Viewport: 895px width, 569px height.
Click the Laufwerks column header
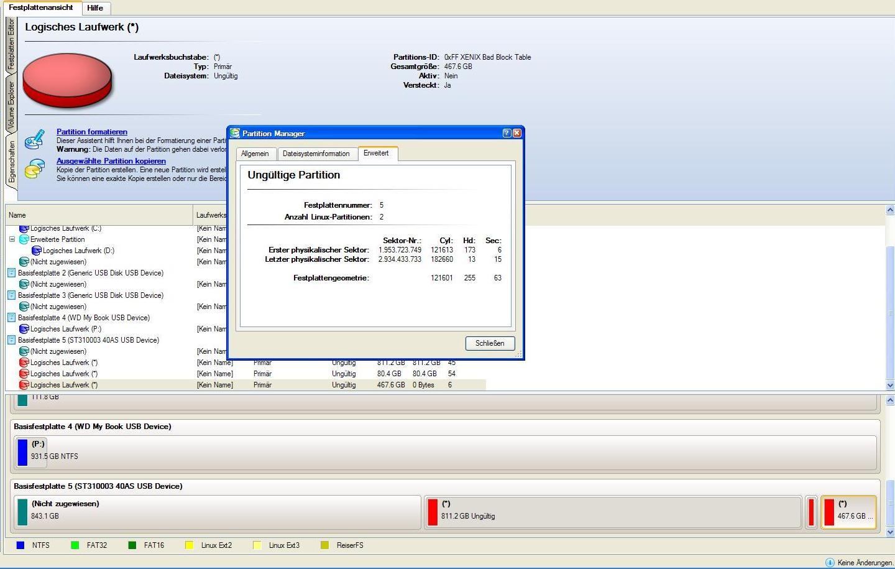click(x=211, y=215)
